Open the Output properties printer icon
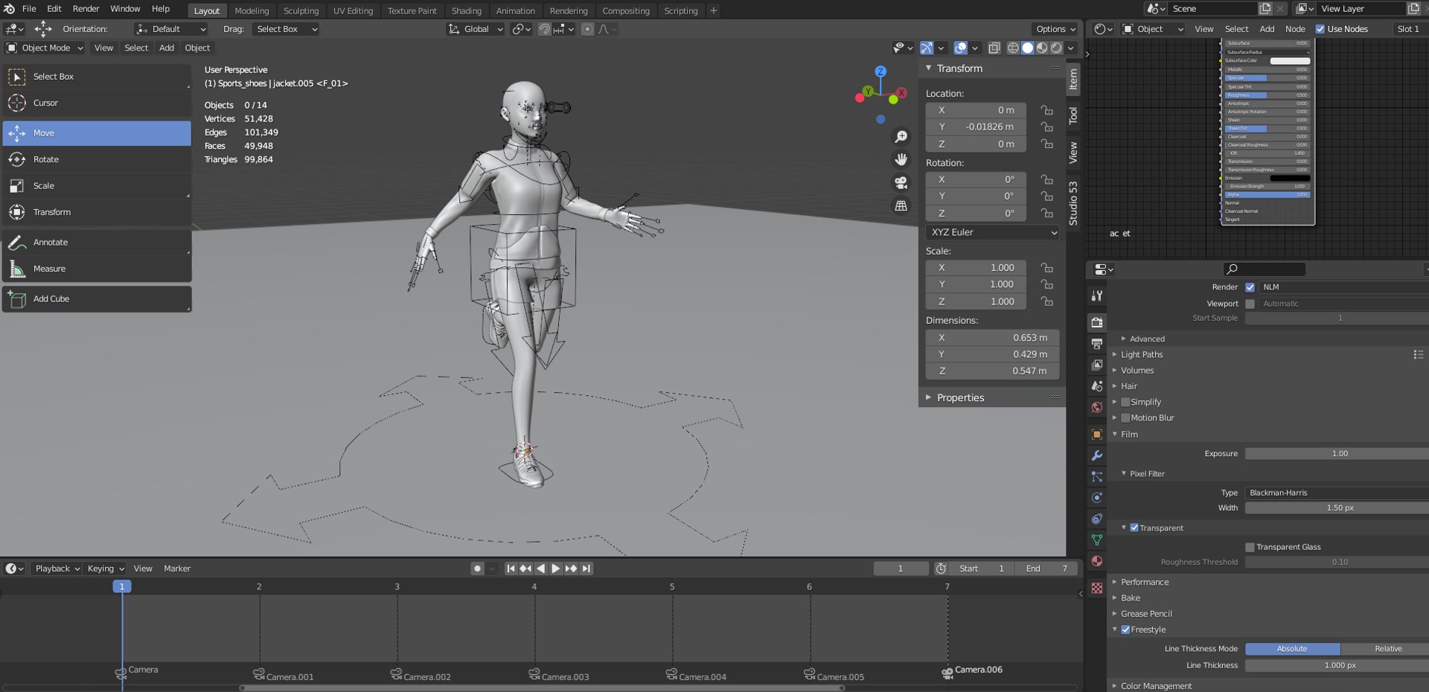 click(1097, 344)
